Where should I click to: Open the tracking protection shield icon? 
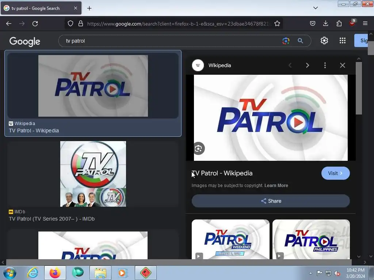pyautogui.click(x=70, y=23)
